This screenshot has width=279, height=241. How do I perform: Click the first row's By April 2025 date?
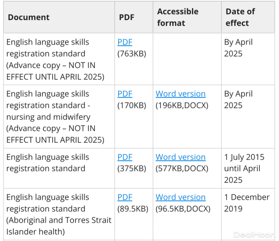click(238, 48)
